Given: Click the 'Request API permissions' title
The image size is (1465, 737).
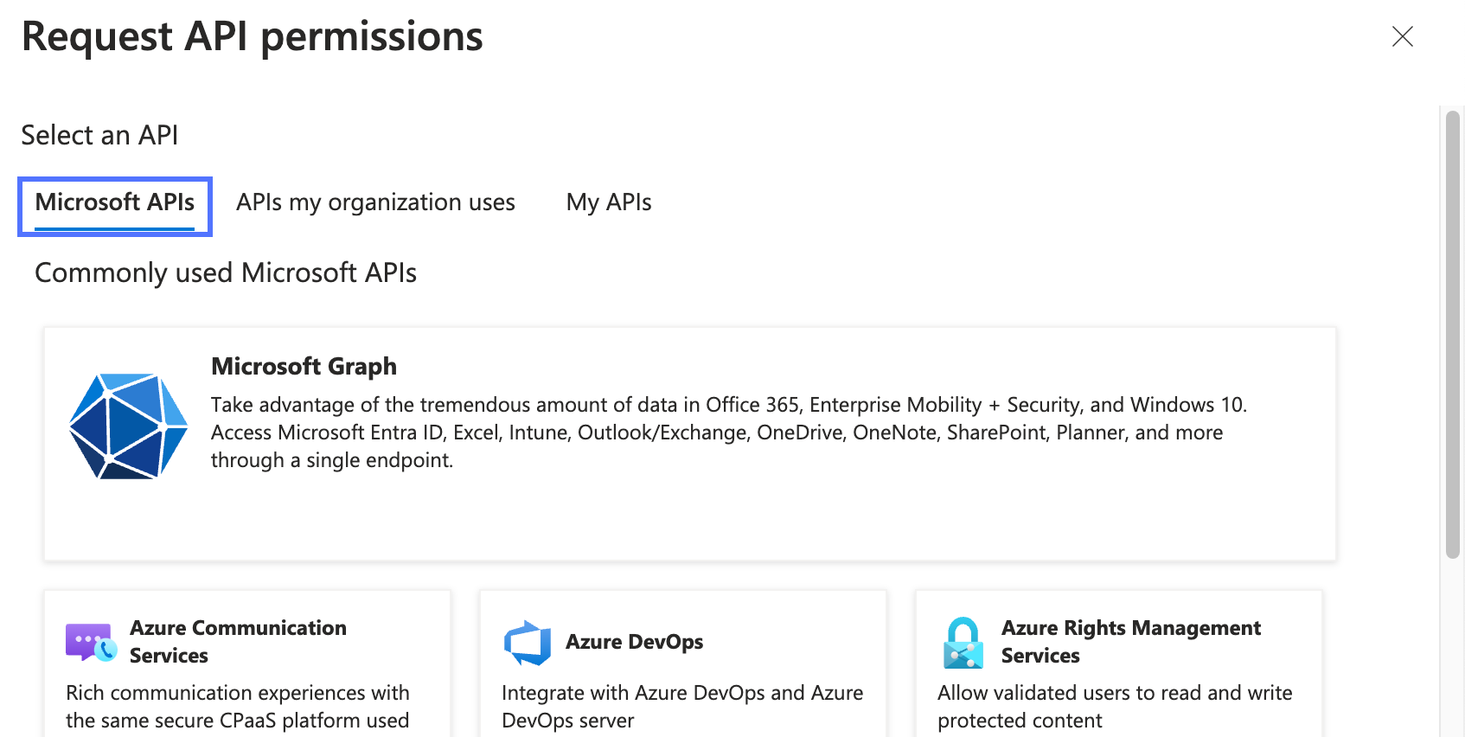Looking at the screenshot, I should [x=252, y=37].
